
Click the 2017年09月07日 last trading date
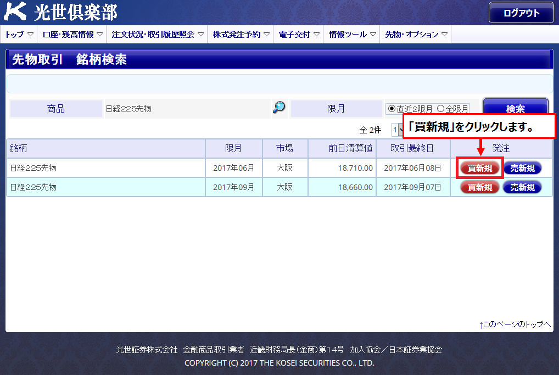click(x=412, y=187)
